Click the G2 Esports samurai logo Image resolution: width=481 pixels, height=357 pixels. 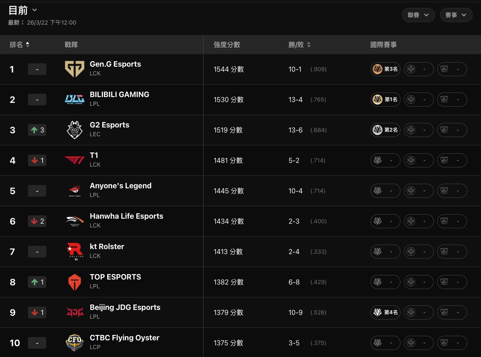click(75, 130)
